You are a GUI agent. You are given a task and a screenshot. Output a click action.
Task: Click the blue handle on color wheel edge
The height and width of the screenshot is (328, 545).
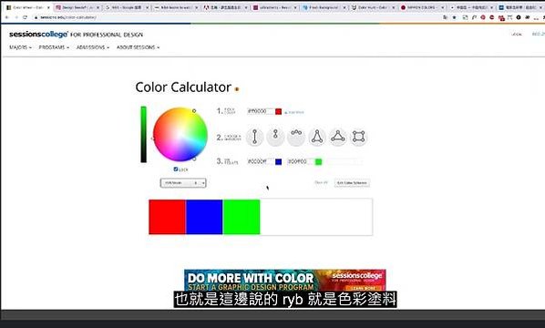pyautogui.click(x=194, y=159)
